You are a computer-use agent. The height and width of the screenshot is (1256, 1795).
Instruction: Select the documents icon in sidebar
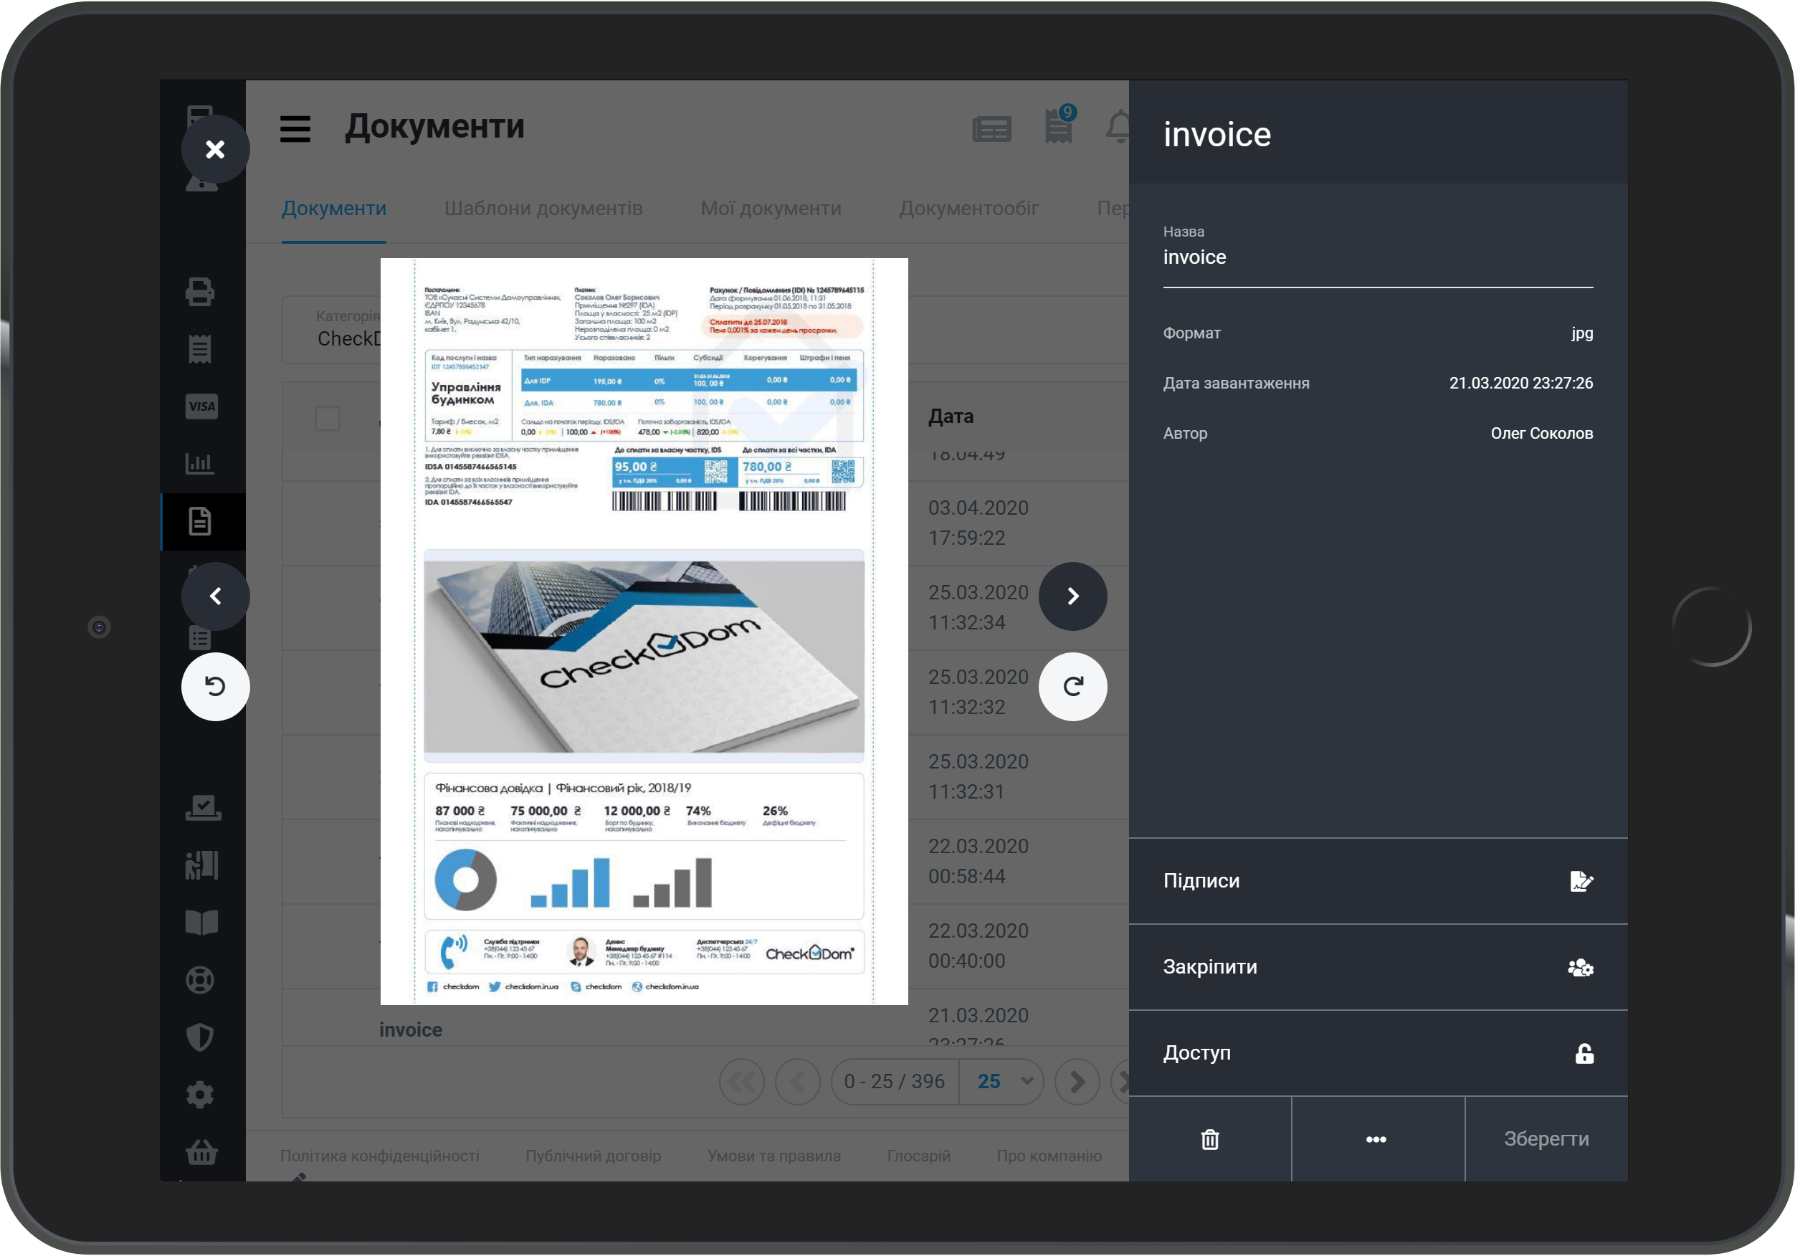click(x=200, y=521)
